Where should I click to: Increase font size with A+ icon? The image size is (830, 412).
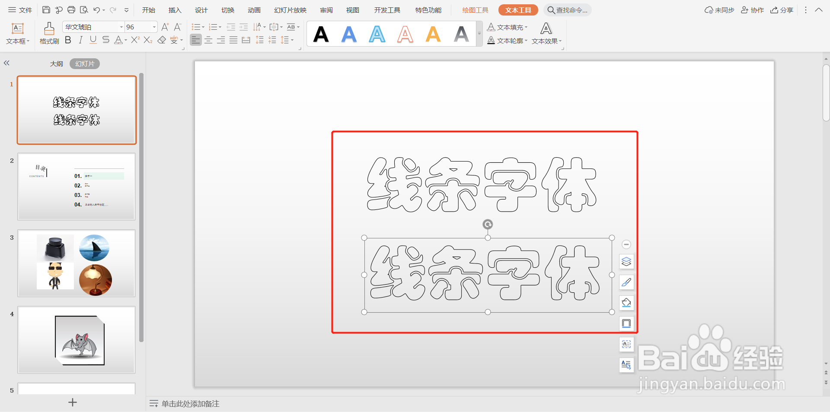[x=165, y=27]
